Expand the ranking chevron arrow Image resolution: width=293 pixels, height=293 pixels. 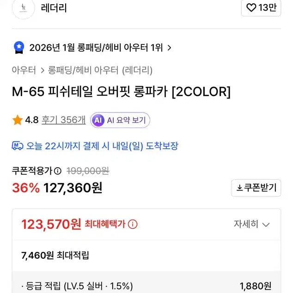[169, 47]
